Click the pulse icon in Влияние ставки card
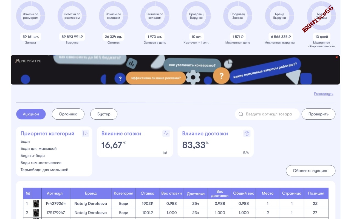351x219 pixels. coord(166,134)
